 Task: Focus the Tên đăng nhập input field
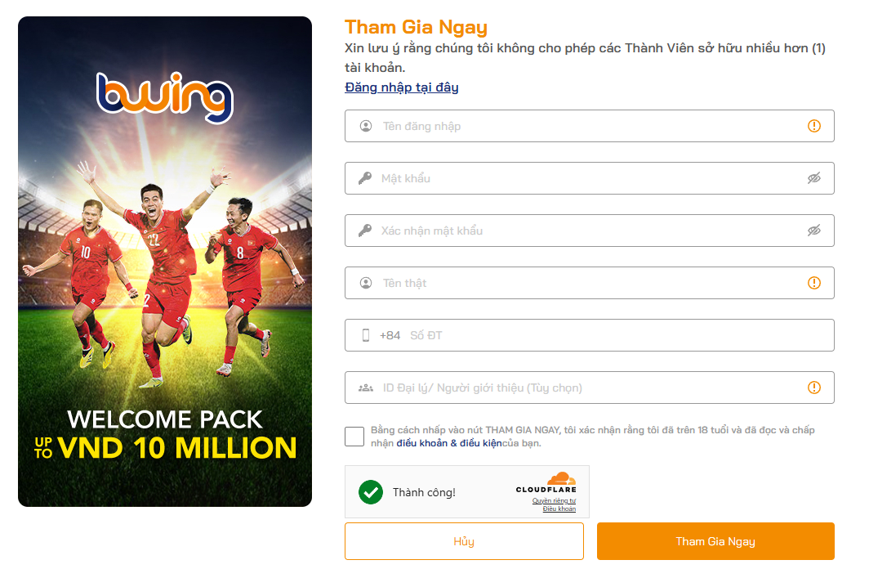[x=588, y=126]
